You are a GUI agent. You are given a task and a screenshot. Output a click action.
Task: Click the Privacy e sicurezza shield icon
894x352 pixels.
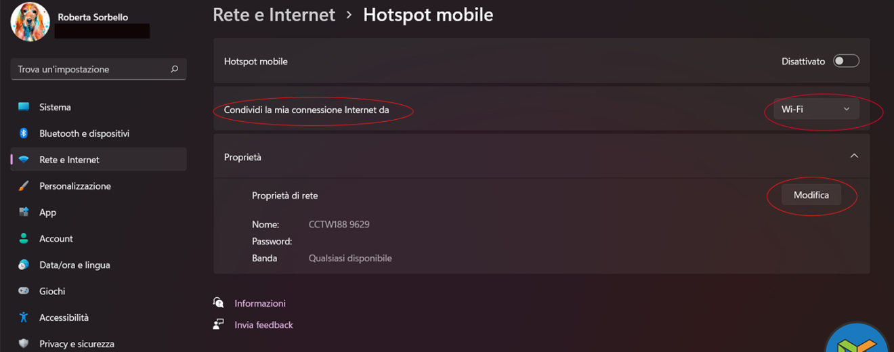24,343
